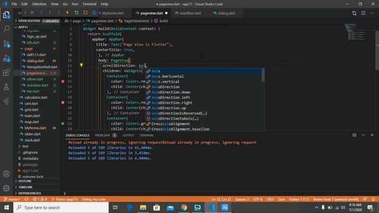Open main.dart in the file tree
The height and width of the screenshot is (213, 379).
pyautogui.click(x=32, y=116)
